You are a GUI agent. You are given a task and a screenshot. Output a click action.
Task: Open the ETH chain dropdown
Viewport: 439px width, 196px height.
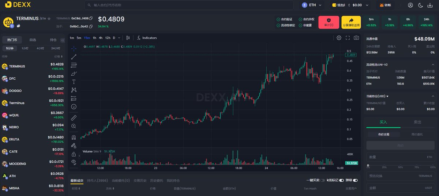312,5
